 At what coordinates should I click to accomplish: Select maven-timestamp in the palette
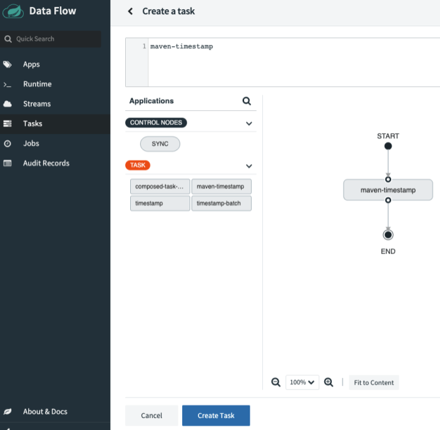[222, 187]
